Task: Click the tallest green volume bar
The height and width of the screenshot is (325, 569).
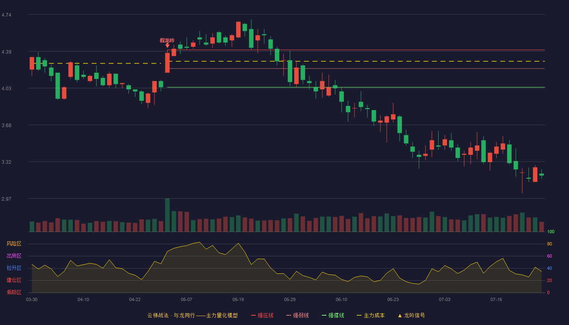Action: [x=167, y=215]
